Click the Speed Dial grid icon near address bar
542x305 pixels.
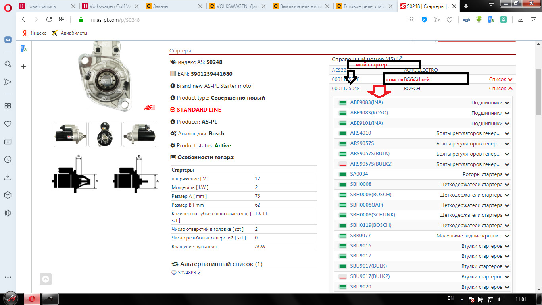(x=62, y=19)
